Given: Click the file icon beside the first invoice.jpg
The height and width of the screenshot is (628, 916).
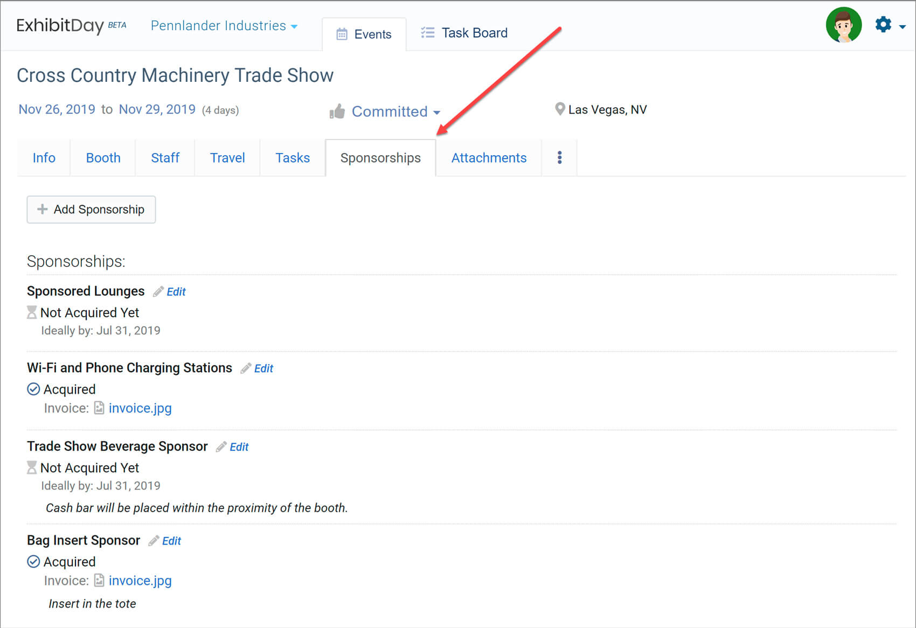Looking at the screenshot, I should tap(99, 408).
